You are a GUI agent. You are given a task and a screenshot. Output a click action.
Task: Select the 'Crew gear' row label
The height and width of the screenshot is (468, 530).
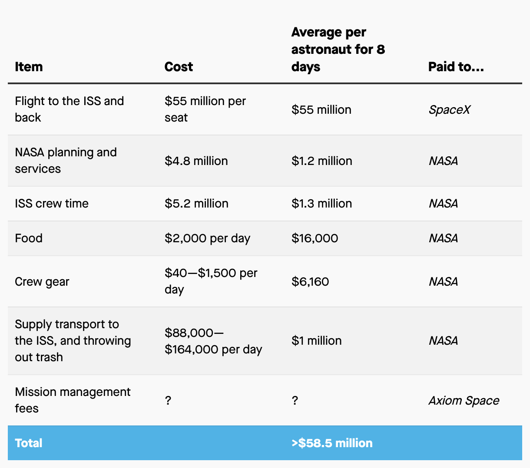[42, 282]
